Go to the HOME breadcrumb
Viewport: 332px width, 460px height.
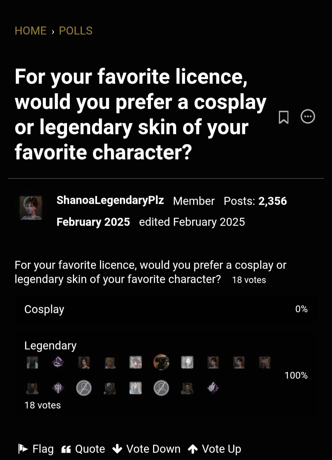click(x=30, y=31)
